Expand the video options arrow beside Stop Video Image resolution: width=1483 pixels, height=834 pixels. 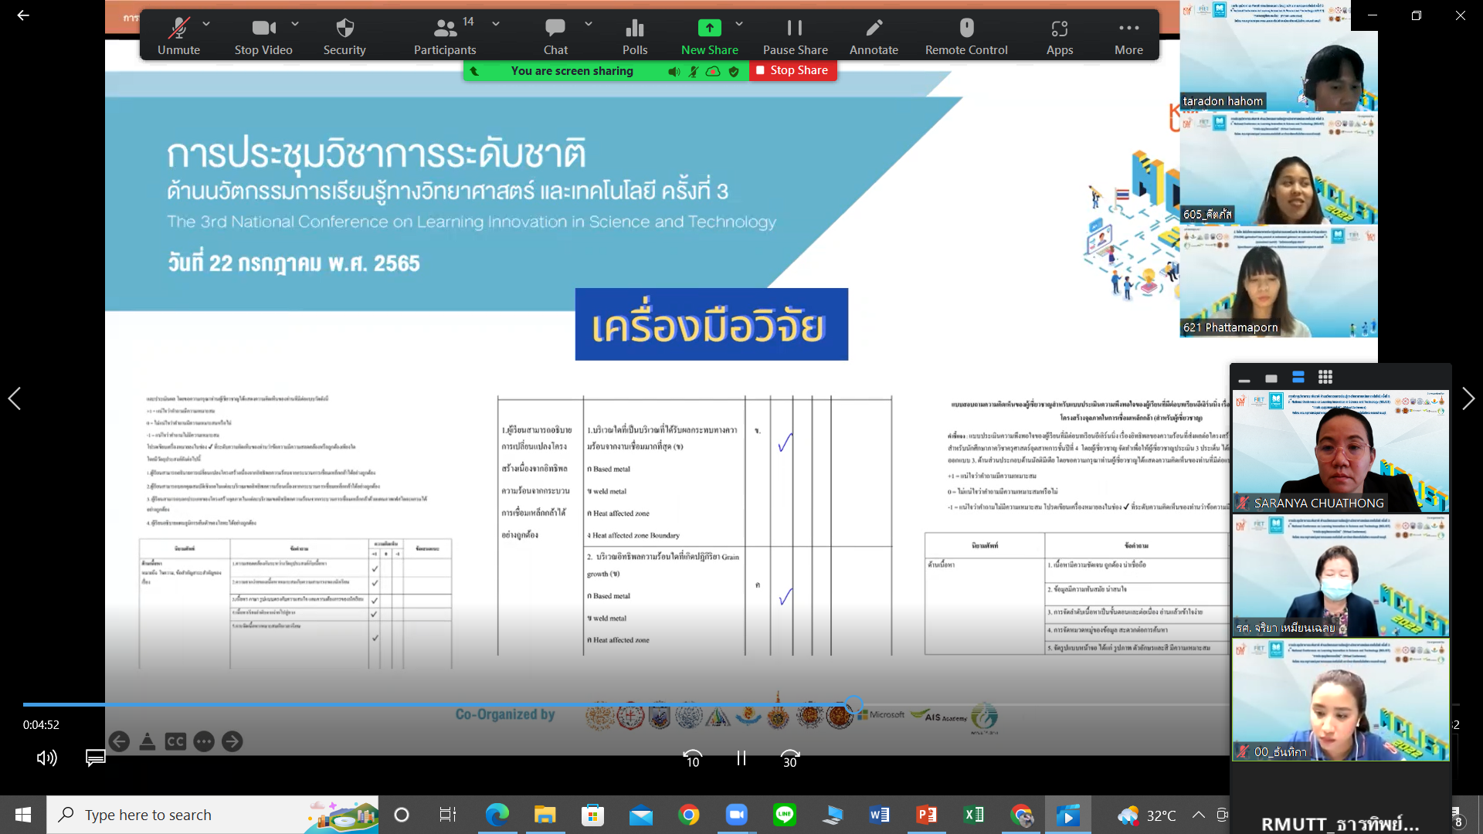[295, 24]
